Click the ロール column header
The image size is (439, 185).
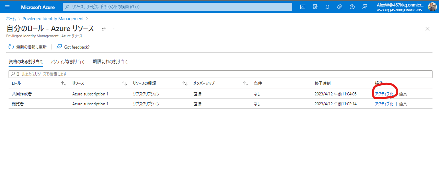click(x=16, y=83)
